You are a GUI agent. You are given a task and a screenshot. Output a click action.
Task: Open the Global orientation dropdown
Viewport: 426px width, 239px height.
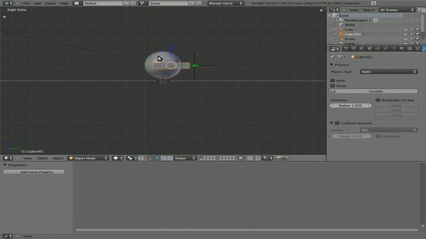[185, 158]
